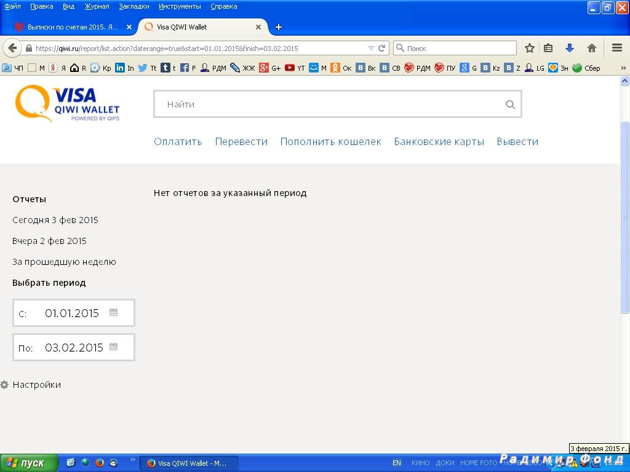Open a new browser tab
This screenshot has width=630, height=472.
click(x=279, y=27)
